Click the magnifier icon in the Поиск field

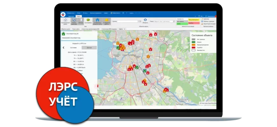(174, 21)
